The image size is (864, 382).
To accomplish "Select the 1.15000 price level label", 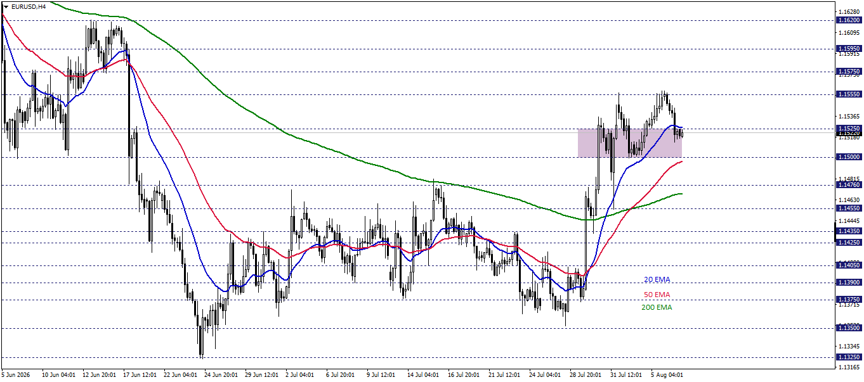I will [x=849, y=156].
